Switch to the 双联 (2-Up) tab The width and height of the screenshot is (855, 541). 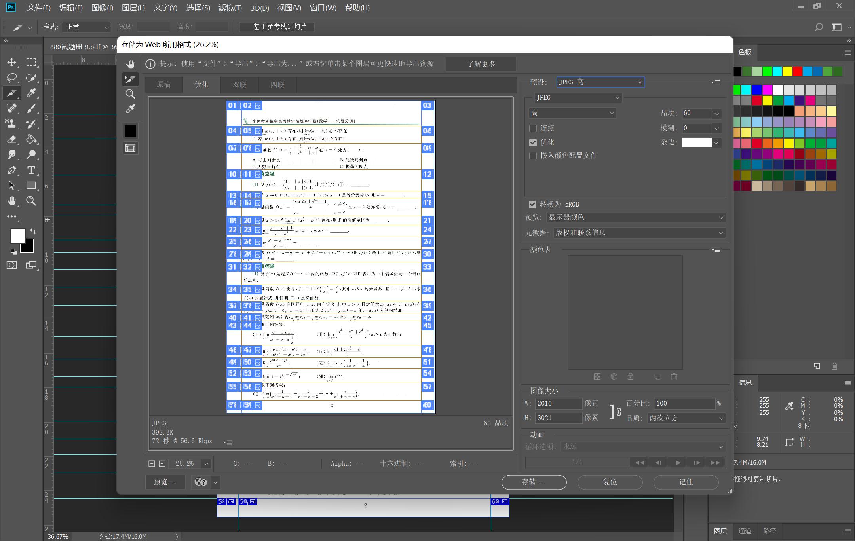239,84
